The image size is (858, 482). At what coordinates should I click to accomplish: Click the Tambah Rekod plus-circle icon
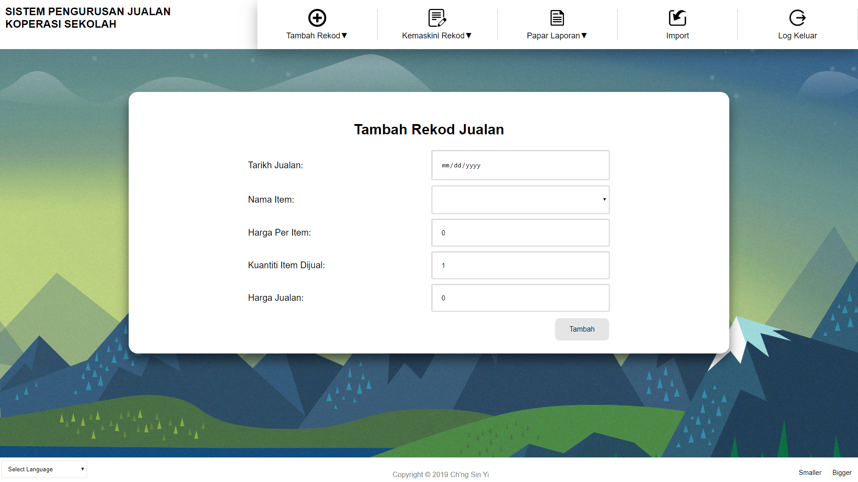(x=317, y=18)
